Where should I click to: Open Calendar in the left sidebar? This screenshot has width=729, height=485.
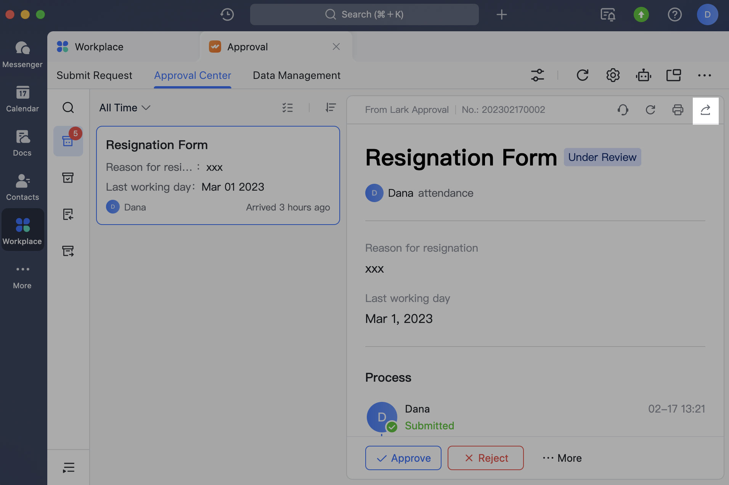(22, 99)
